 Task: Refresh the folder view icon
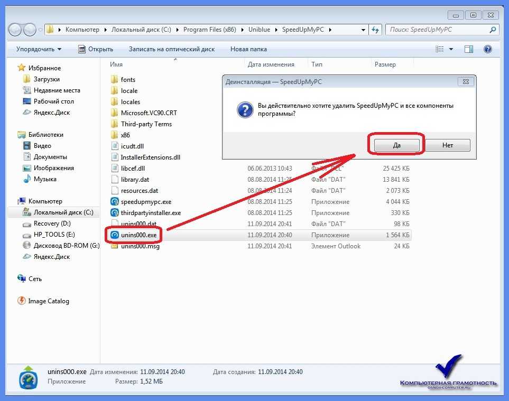(376, 30)
